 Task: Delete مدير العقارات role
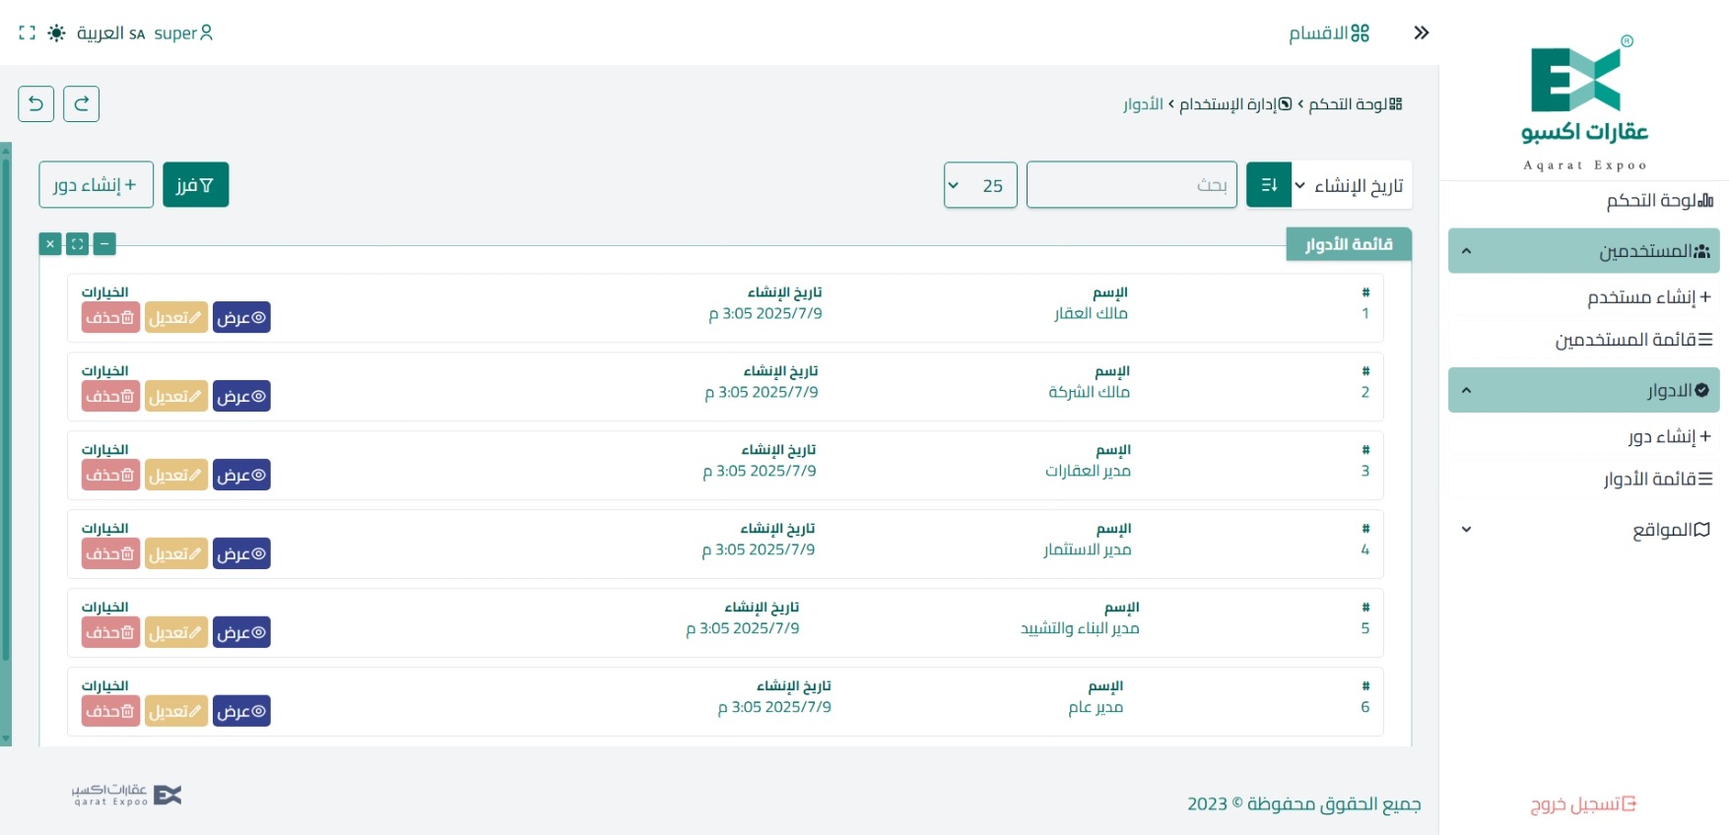(110, 475)
